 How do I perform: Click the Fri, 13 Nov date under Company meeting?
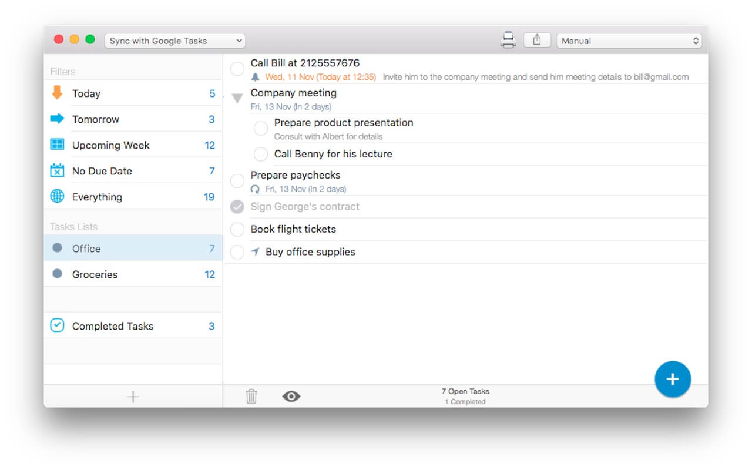pos(291,107)
